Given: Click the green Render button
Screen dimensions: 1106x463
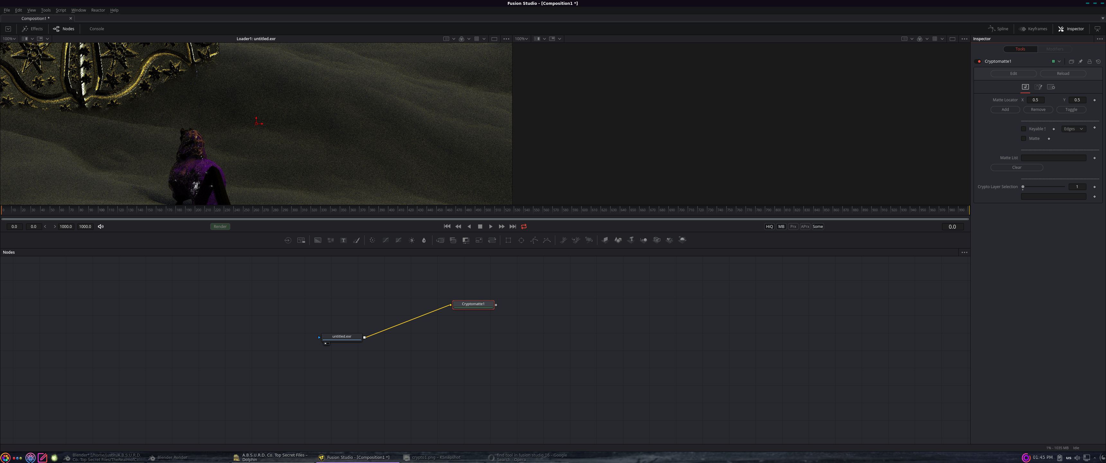Looking at the screenshot, I should point(220,226).
